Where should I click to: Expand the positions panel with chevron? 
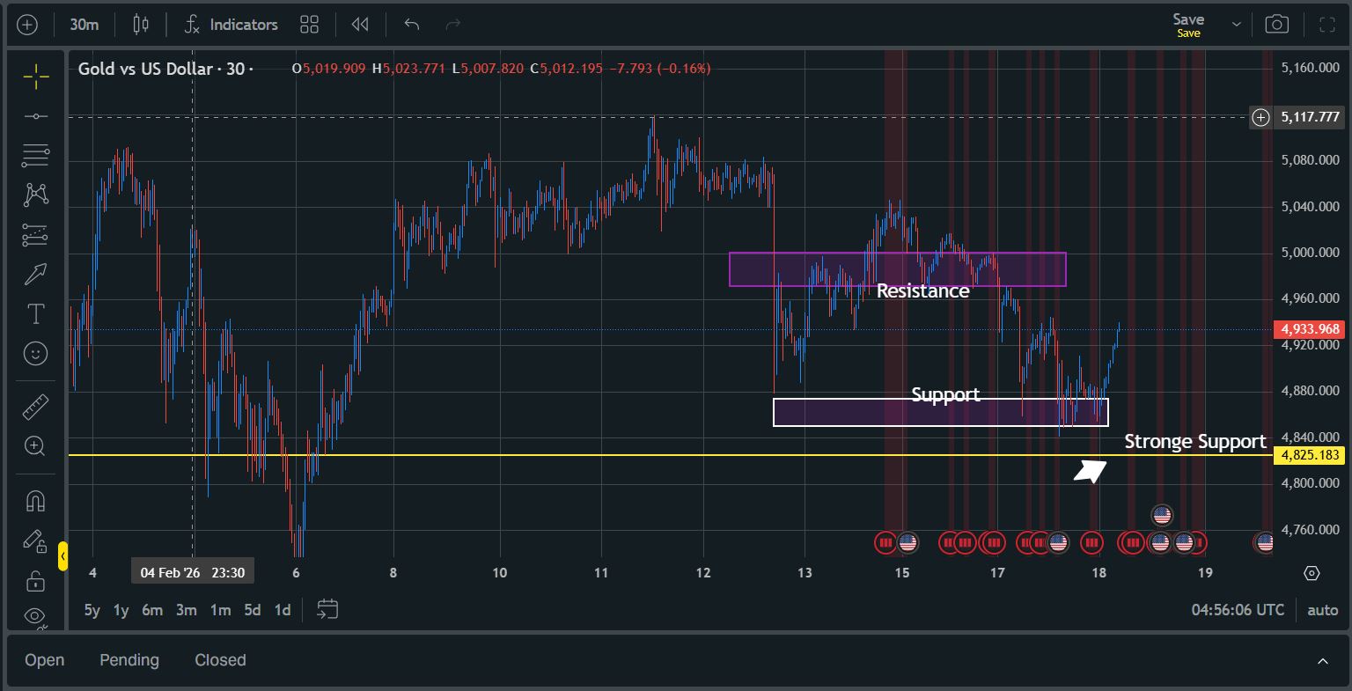[x=1322, y=661]
